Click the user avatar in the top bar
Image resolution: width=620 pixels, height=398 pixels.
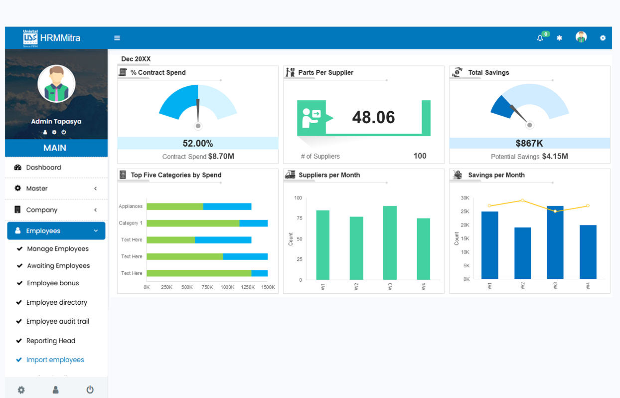pyautogui.click(x=581, y=37)
